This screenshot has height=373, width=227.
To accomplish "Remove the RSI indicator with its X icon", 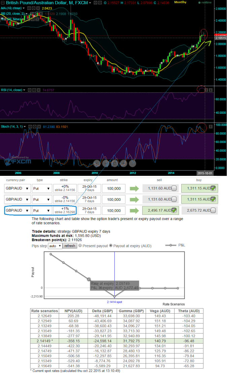I will (x=38, y=90).
